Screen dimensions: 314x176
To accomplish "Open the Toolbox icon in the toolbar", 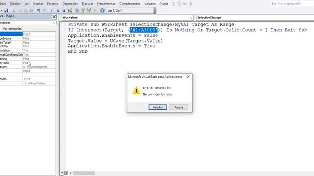I will [x=95, y=11].
